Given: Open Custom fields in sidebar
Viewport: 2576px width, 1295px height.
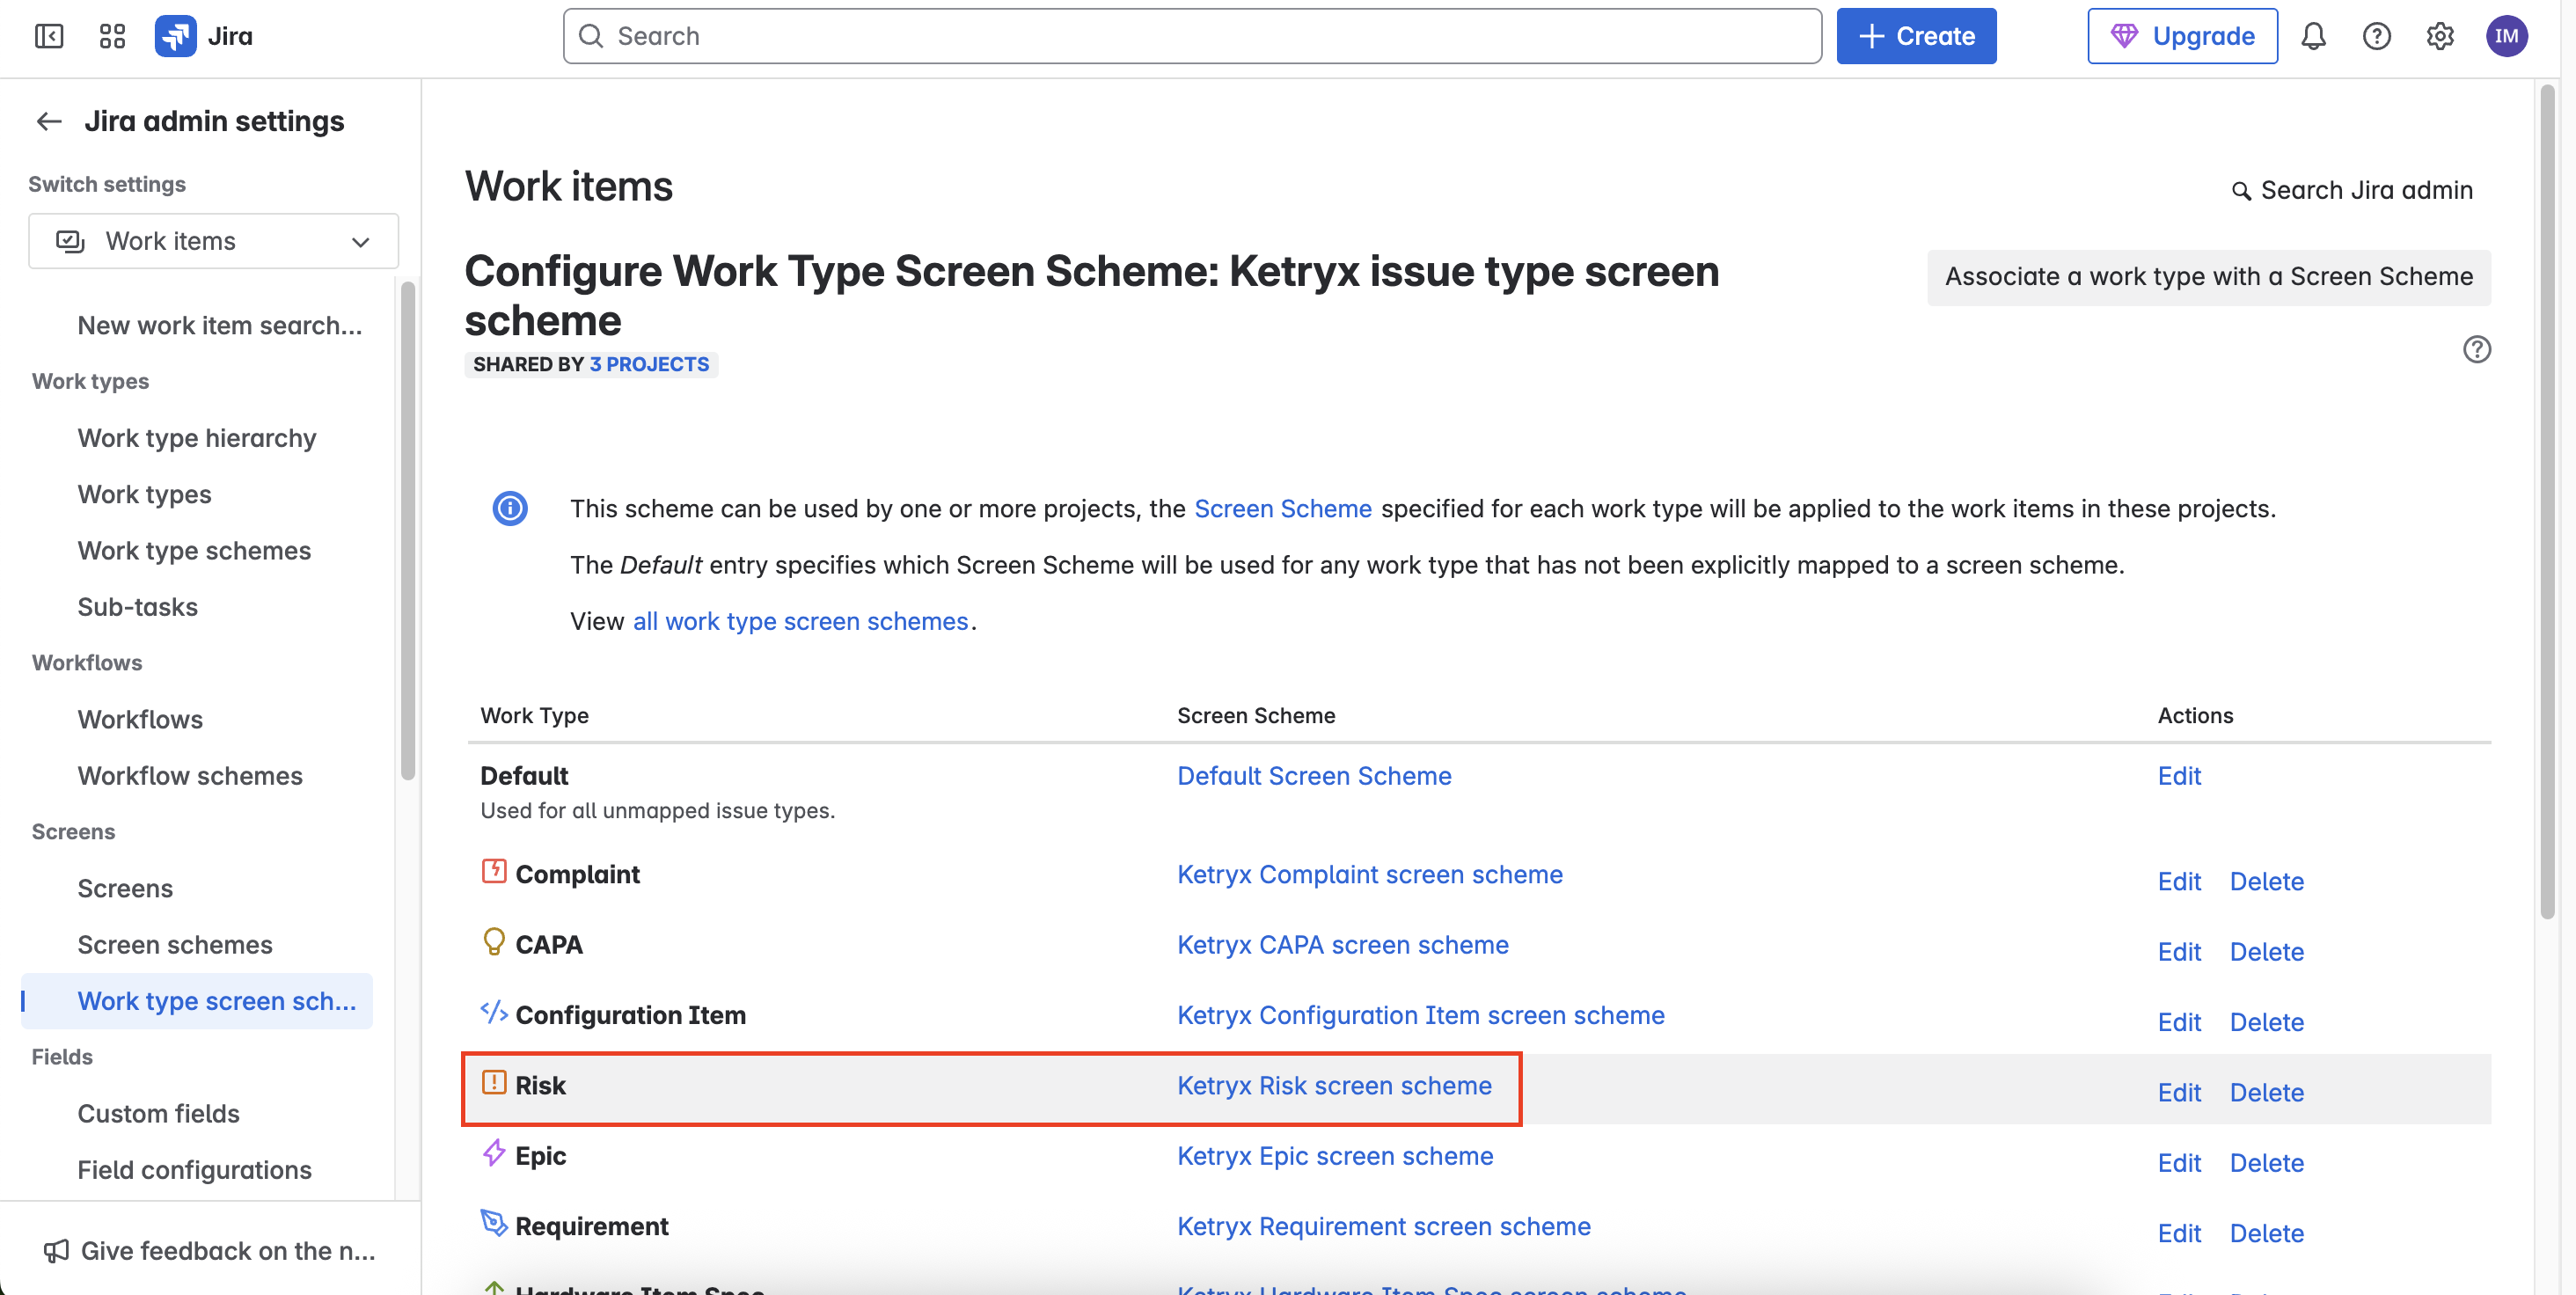Looking at the screenshot, I should click(158, 1113).
